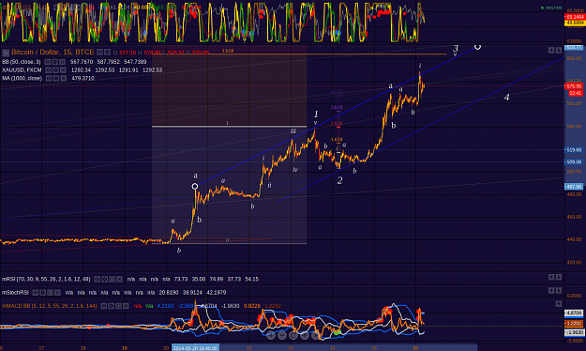Open mMACD BB format settings

coord(112,306)
